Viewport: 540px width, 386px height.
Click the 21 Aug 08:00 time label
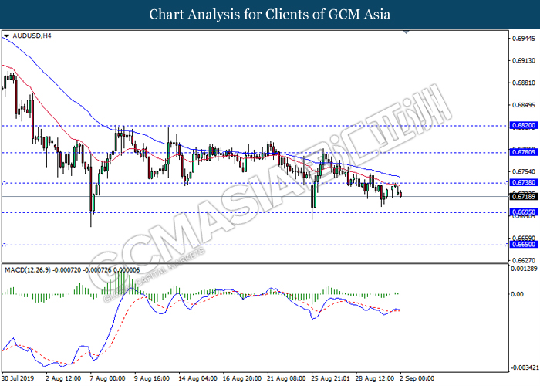(286, 378)
